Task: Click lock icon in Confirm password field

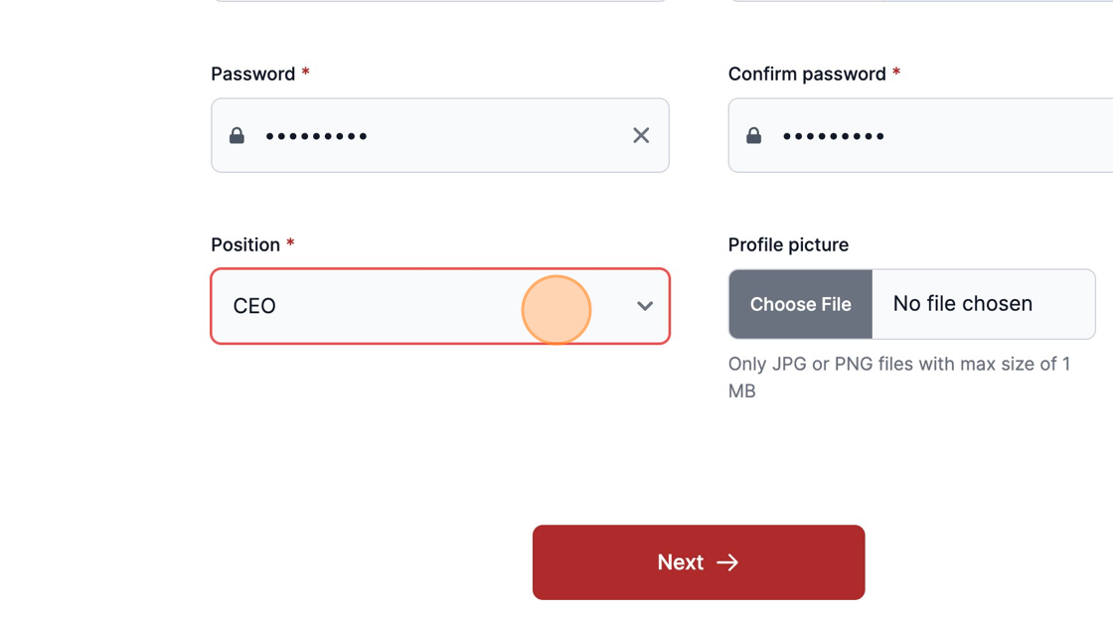Action: pos(754,135)
